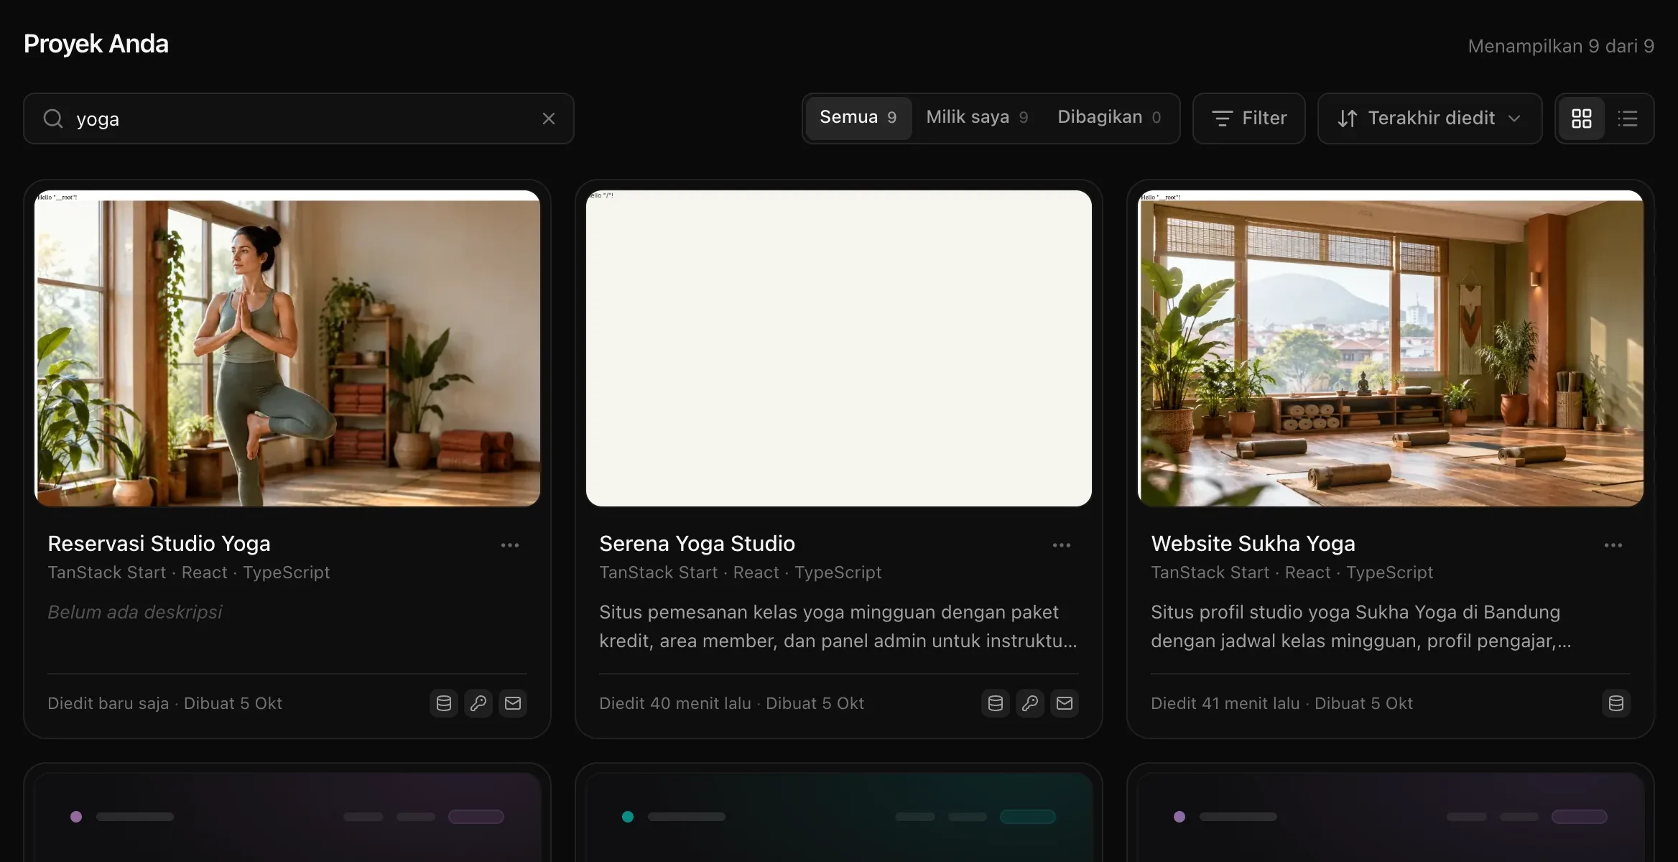The height and width of the screenshot is (862, 1678).
Task: Click the search magnifier icon
Action: click(x=53, y=119)
